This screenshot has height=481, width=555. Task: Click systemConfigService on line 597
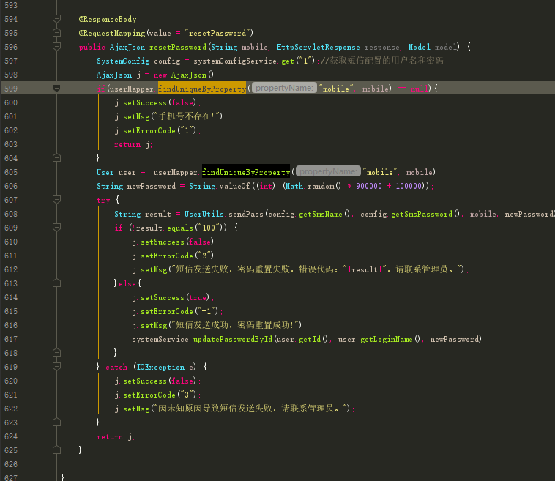click(x=235, y=61)
